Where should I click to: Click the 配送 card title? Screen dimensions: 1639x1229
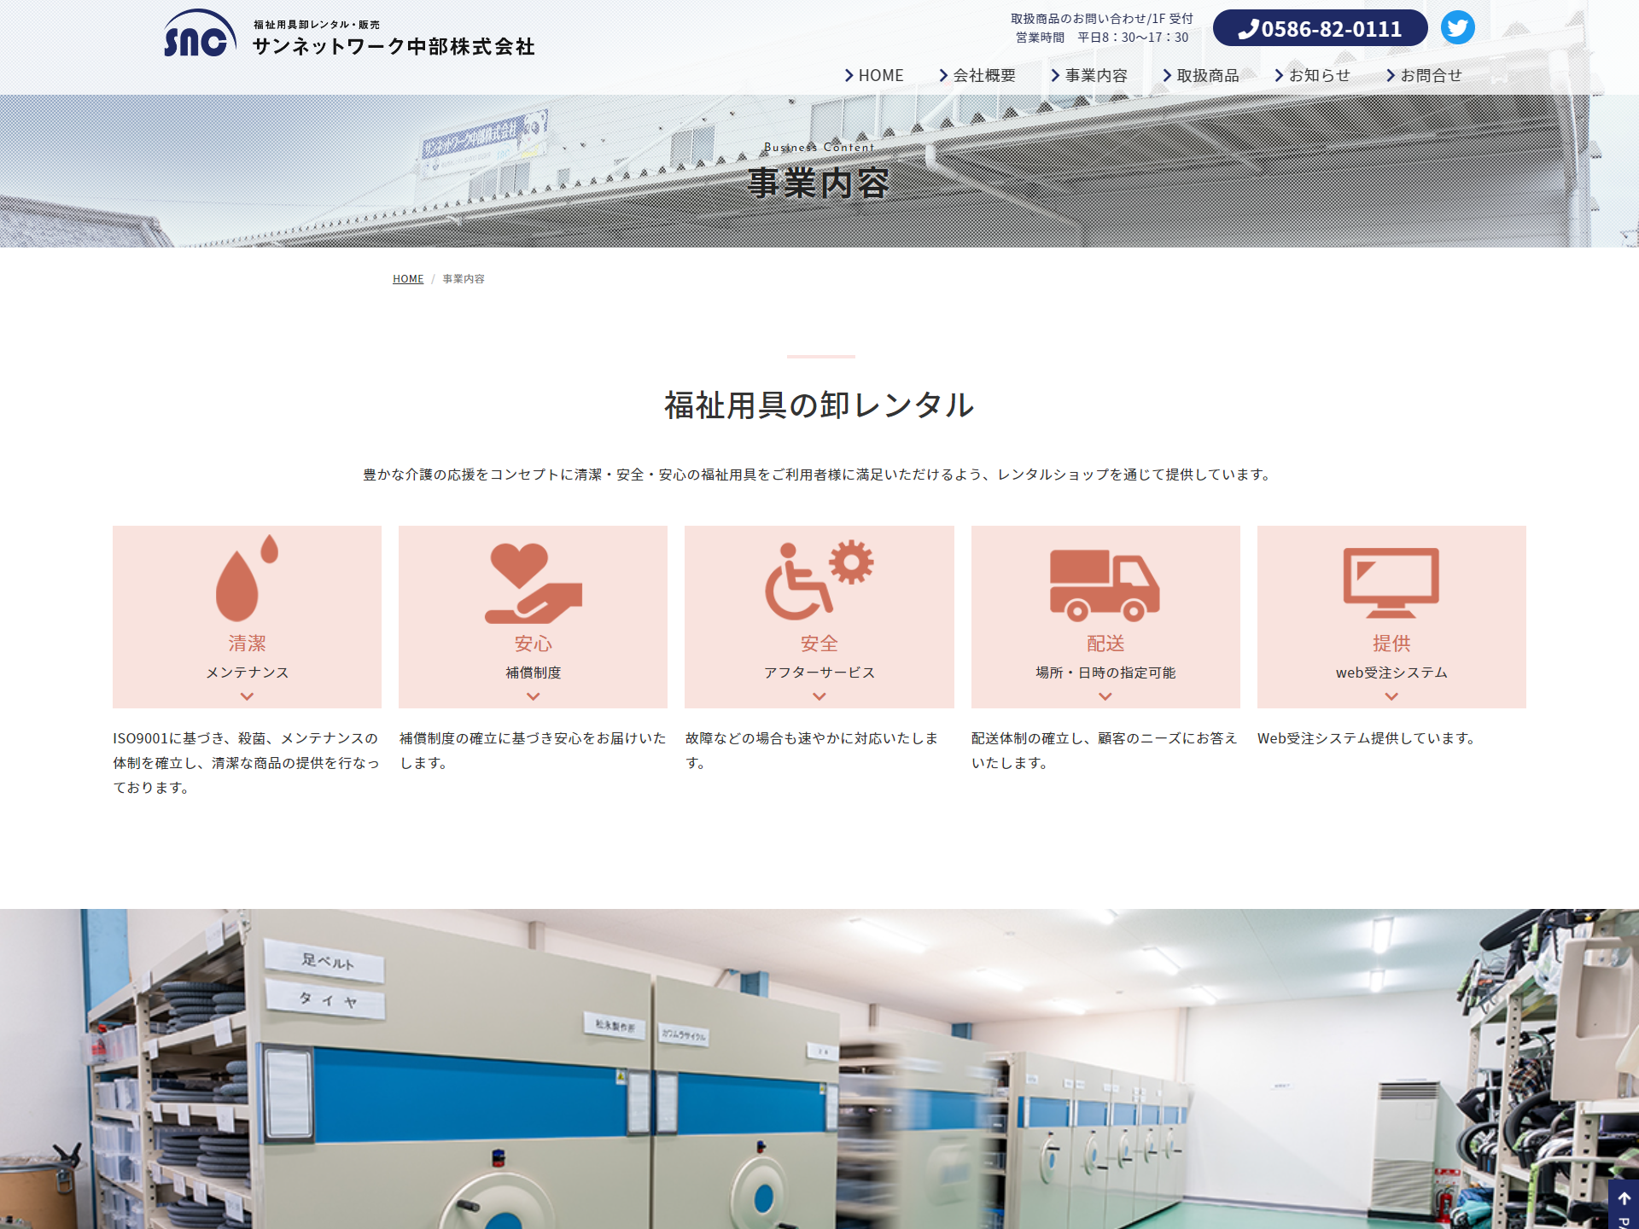[1105, 644]
